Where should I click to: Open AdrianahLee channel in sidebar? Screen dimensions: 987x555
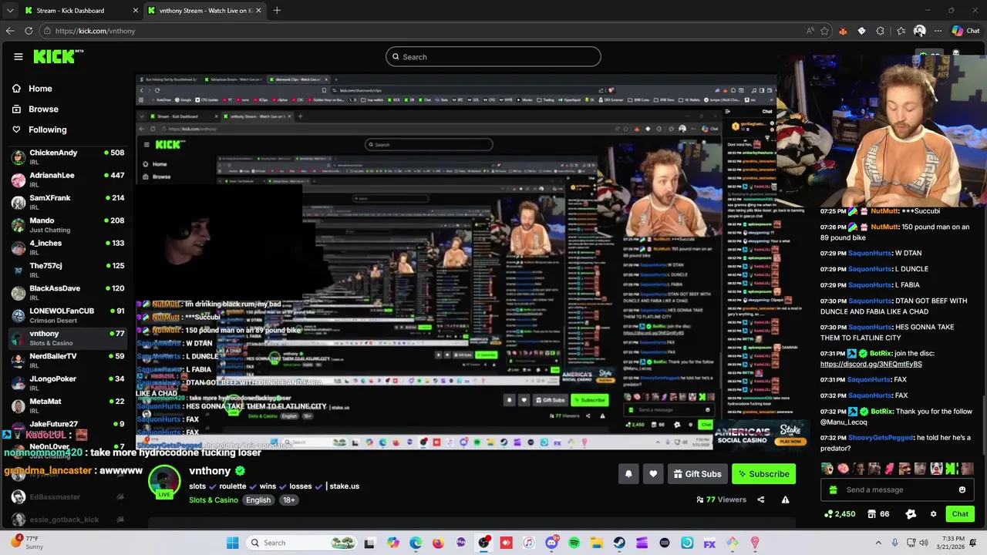coord(68,180)
